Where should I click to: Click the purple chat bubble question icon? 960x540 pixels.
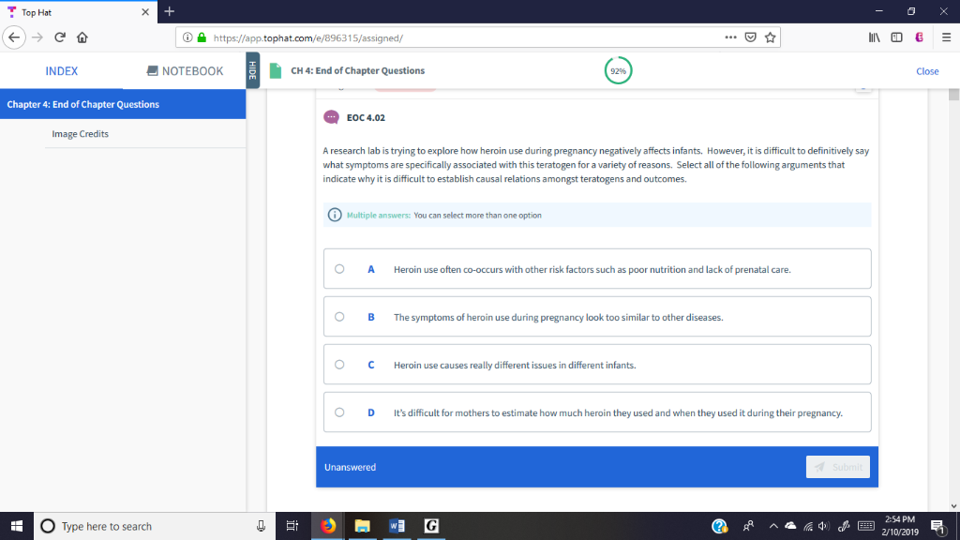(331, 117)
